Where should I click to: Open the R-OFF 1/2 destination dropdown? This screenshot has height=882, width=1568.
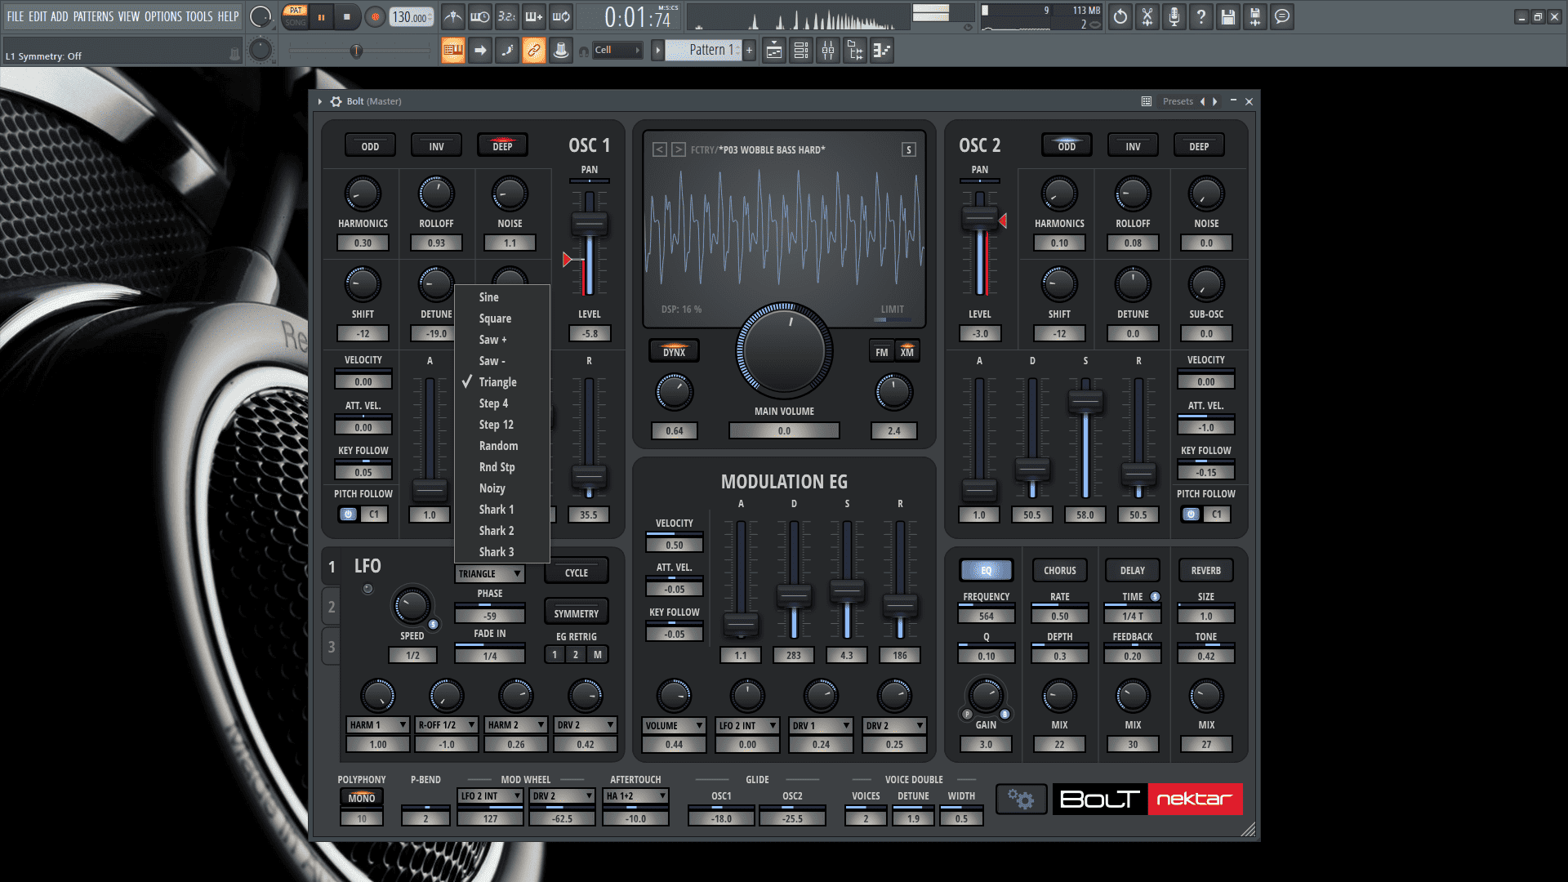[x=447, y=725]
